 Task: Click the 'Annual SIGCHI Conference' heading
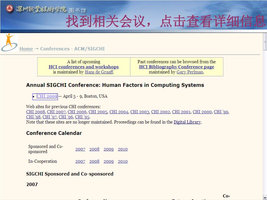(x=115, y=85)
